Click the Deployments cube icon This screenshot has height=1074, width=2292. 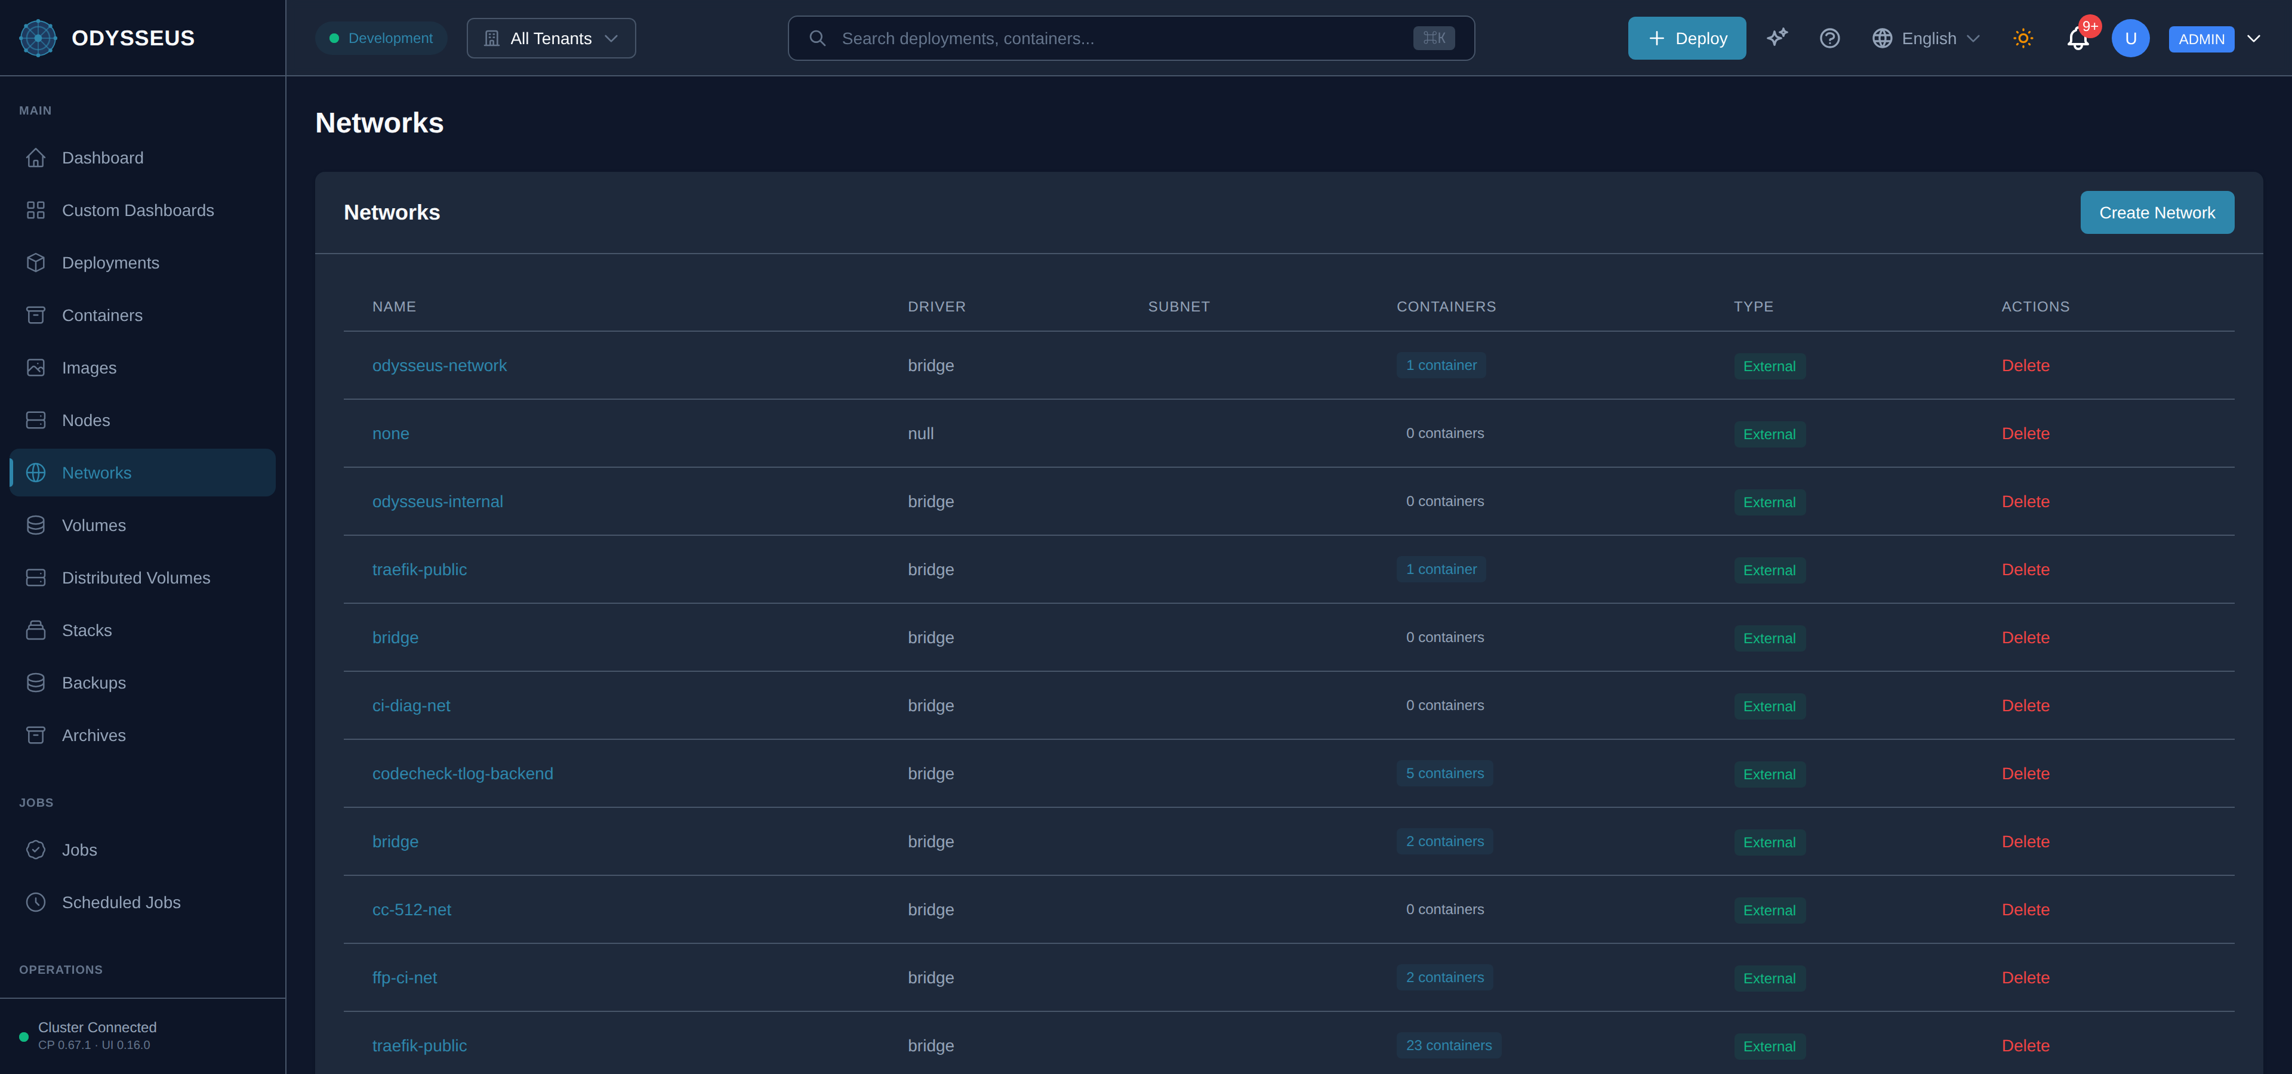click(x=36, y=263)
